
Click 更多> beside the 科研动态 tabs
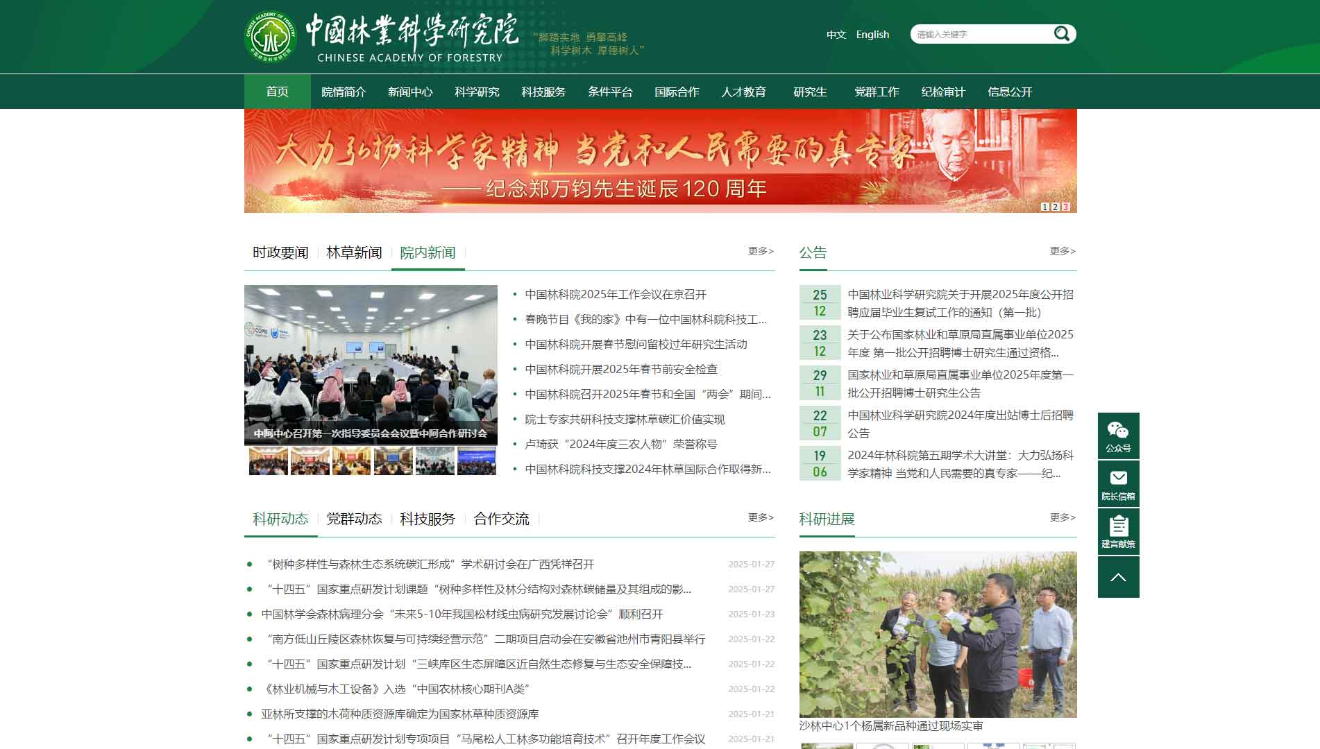click(x=761, y=517)
